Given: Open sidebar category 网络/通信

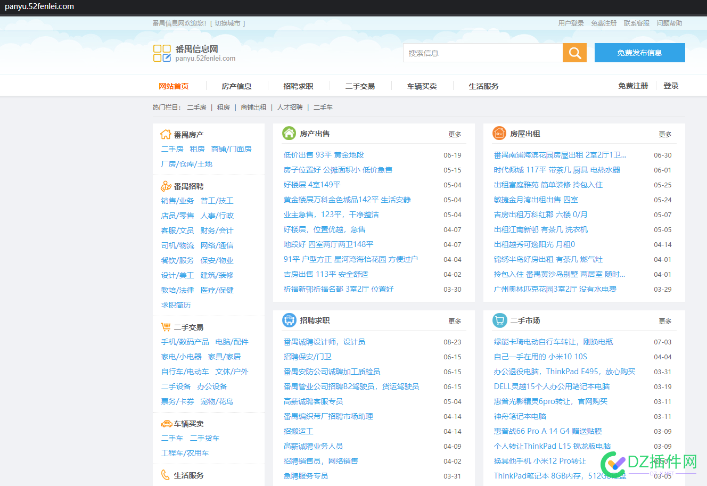Looking at the screenshot, I should [217, 245].
